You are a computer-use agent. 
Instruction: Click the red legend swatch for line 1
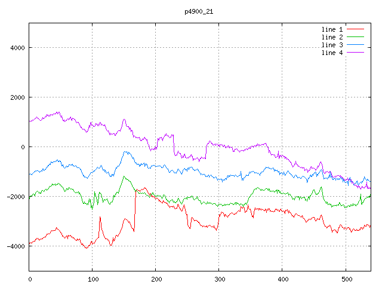(355, 29)
